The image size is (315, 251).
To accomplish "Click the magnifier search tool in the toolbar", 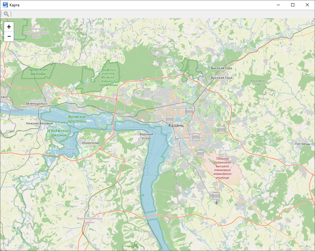I will pos(6,14).
